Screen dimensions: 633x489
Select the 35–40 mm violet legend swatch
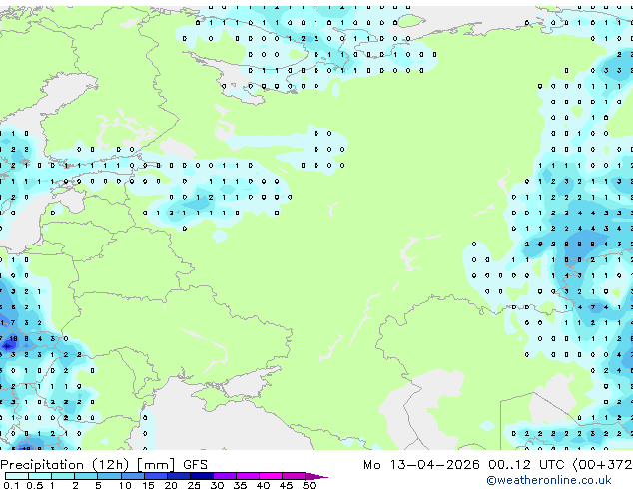(247, 476)
